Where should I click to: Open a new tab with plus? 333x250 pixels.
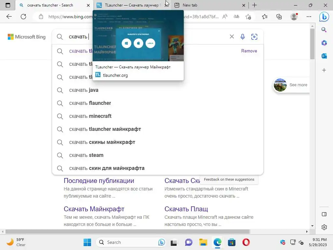pos(254,5)
